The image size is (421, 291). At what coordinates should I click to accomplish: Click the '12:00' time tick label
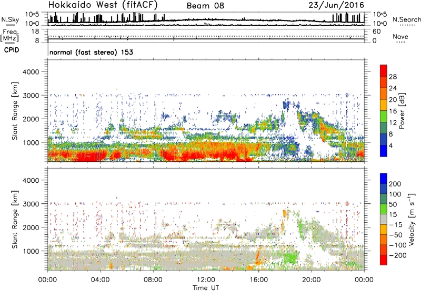(x=206, y=280)
